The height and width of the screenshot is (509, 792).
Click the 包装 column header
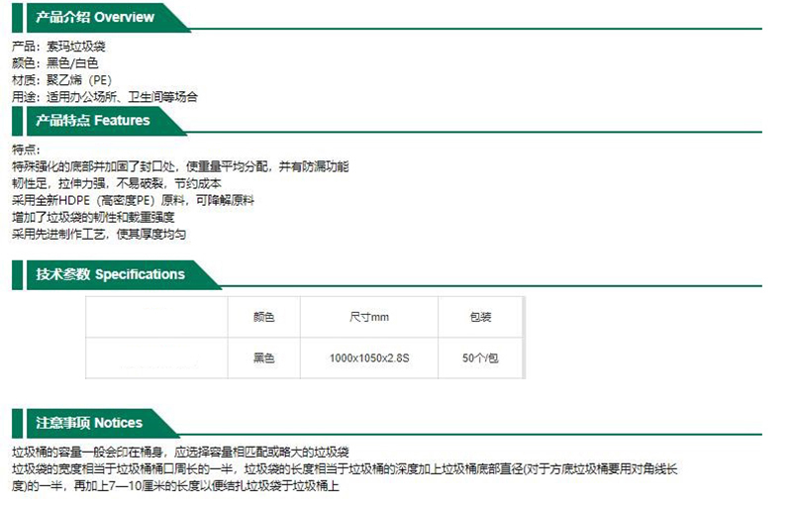point(480,317)
